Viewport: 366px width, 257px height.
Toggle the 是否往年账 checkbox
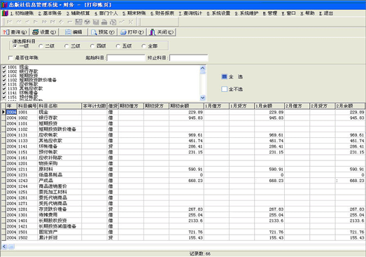10,57
